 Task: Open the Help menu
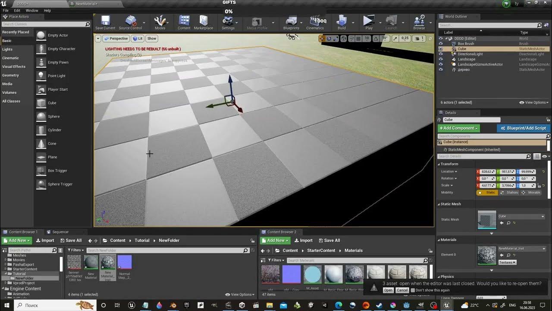pos(47,10)
